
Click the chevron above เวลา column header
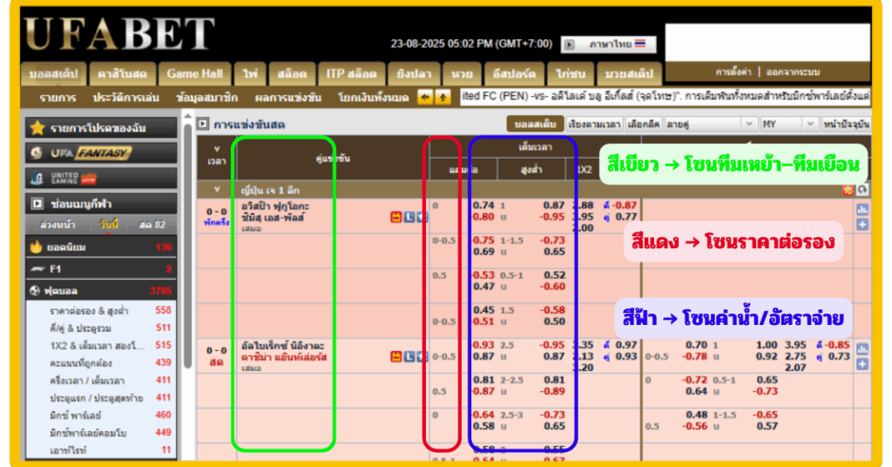tap(217, 149)
